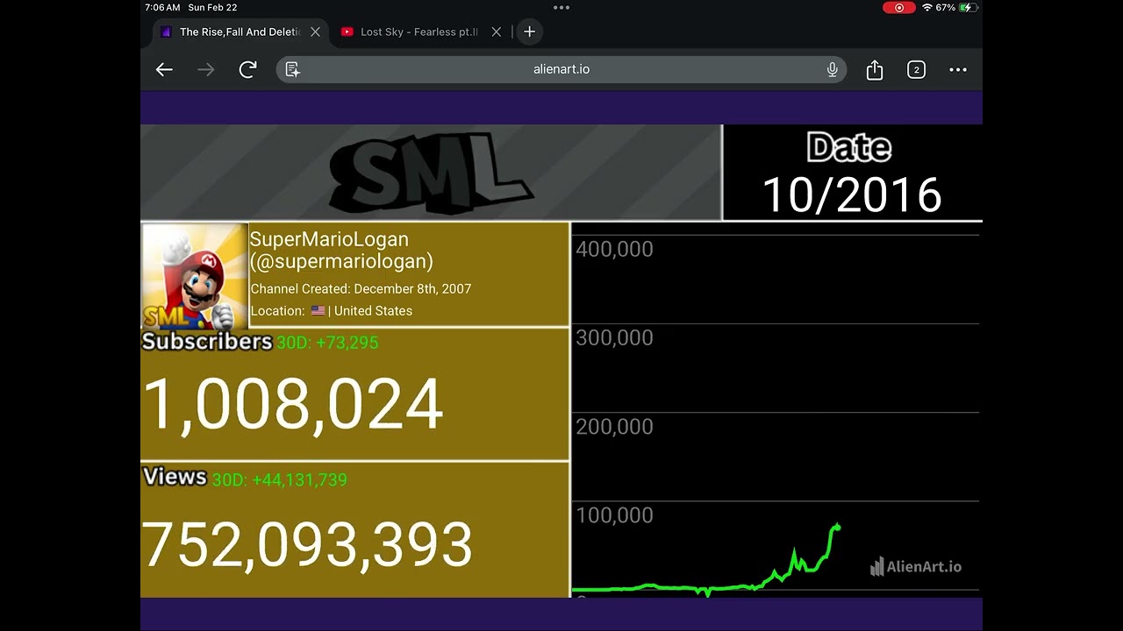Click the 400,000 chart axis label

(x=614, y=250)
